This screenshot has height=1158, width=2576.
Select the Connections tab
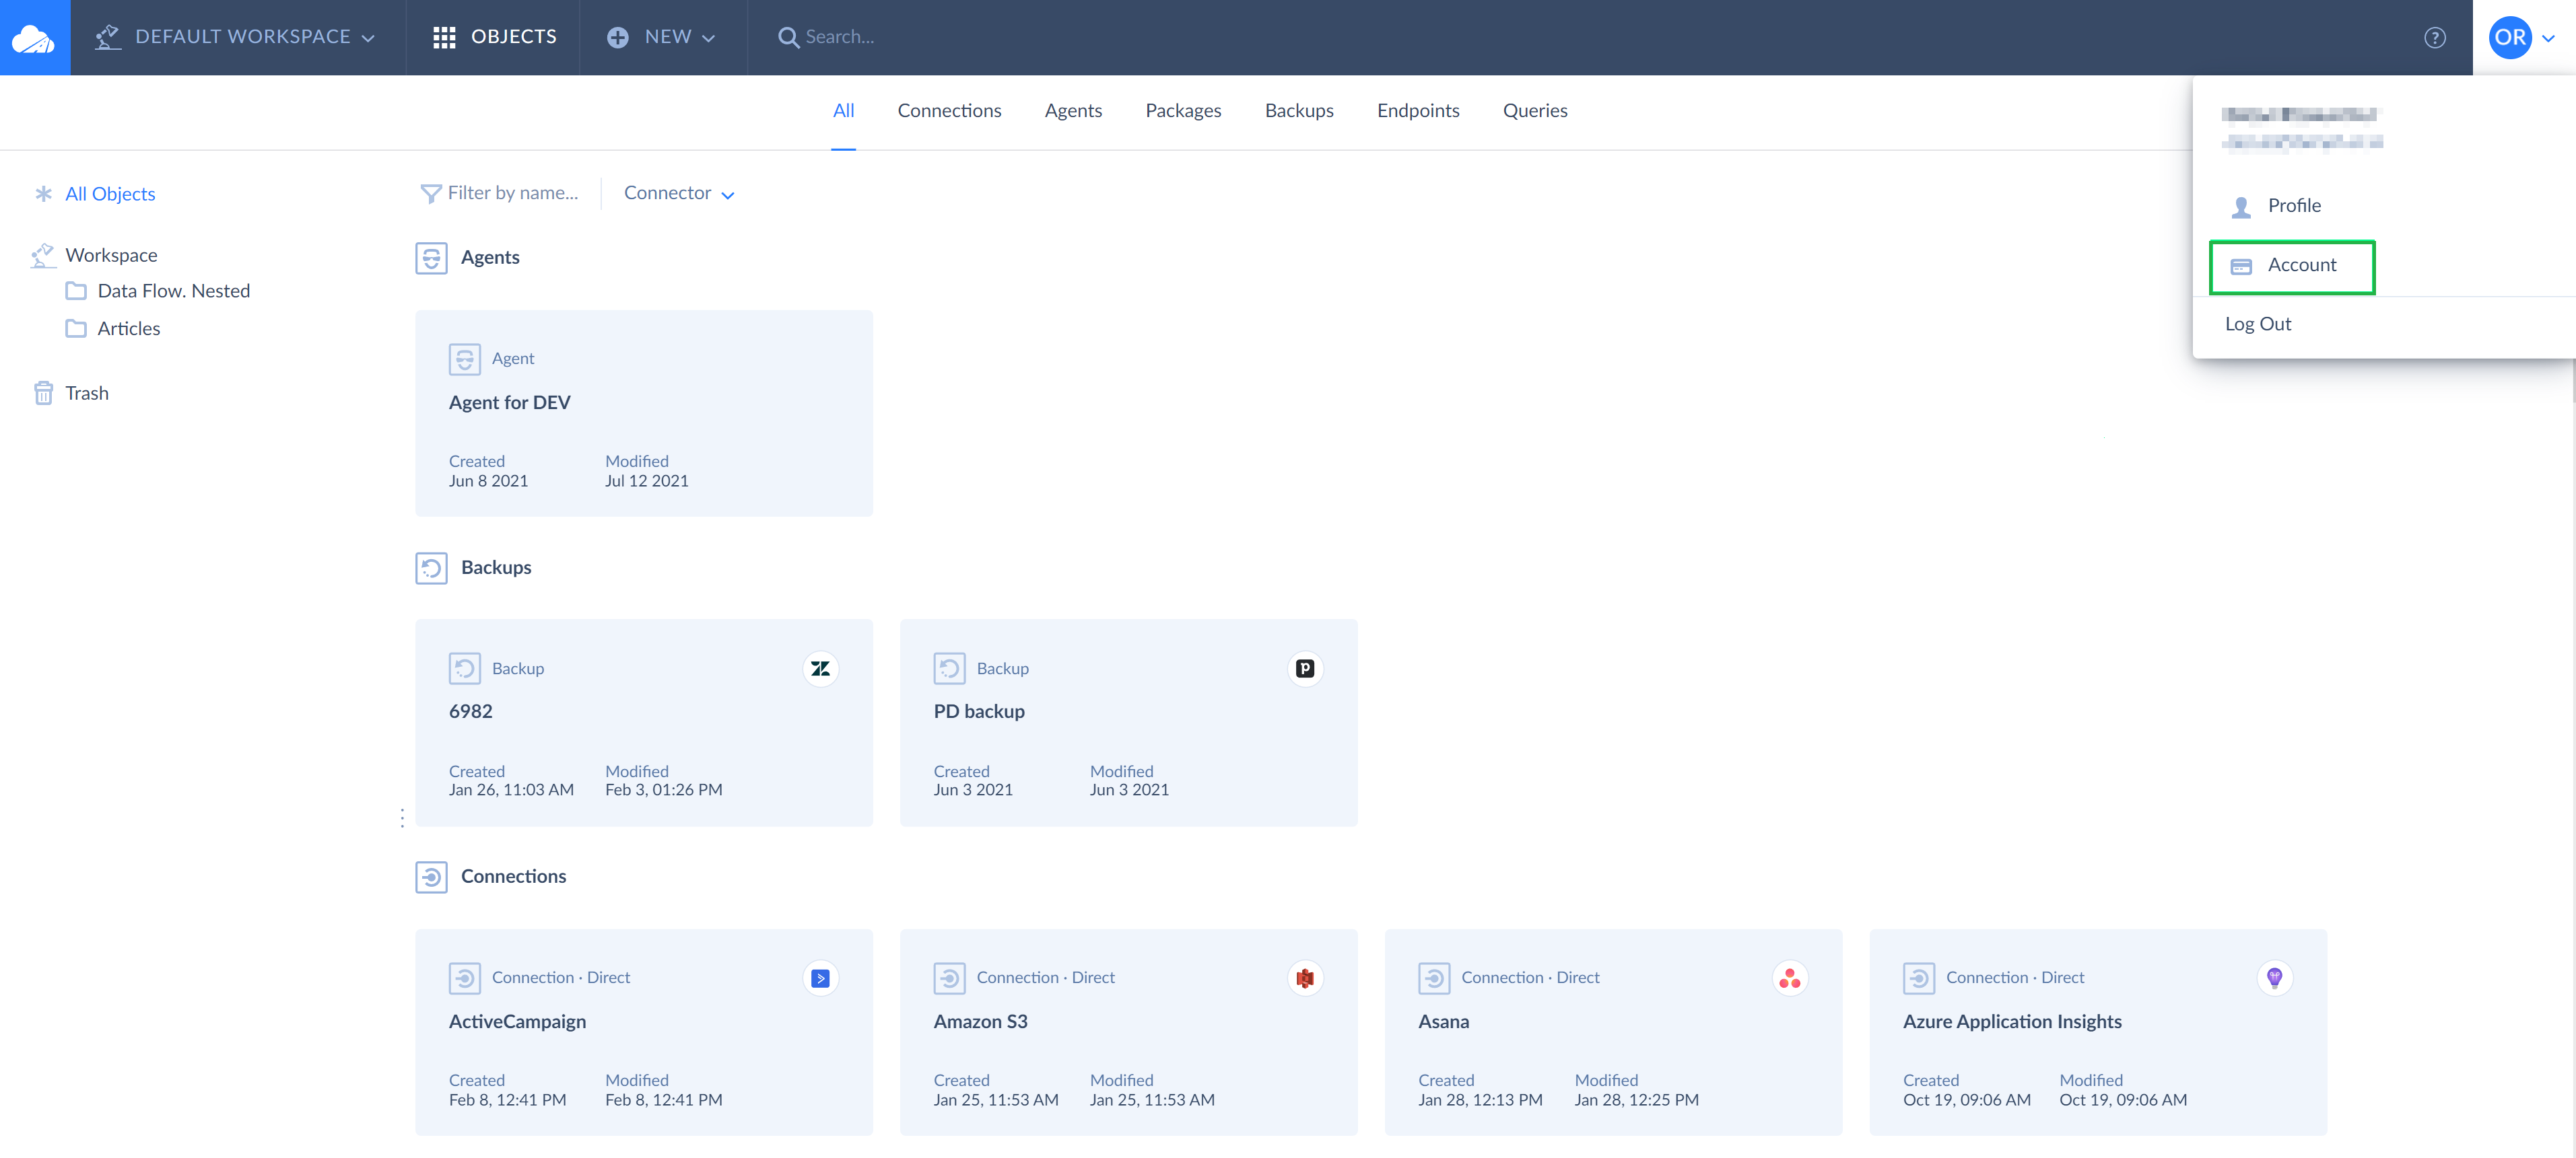(x=948, y=110)
